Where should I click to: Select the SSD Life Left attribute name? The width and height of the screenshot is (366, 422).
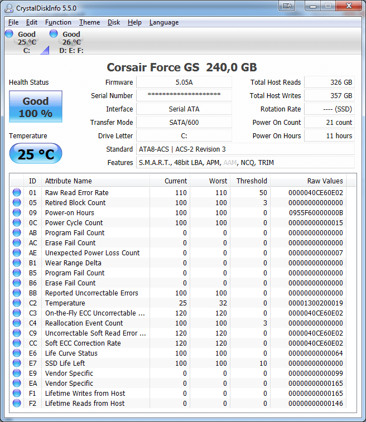[65, 363]
